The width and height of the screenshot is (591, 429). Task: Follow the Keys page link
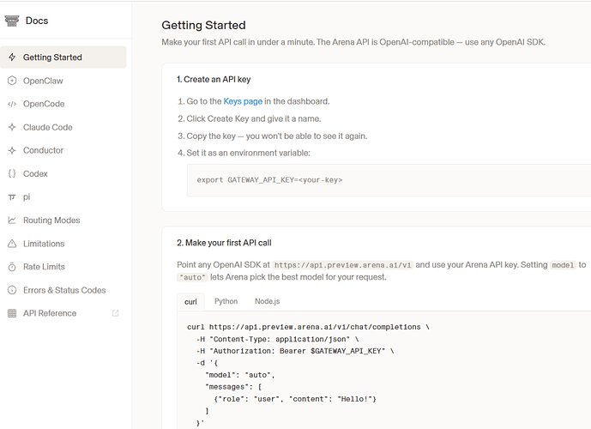click(x=243, y=101)
